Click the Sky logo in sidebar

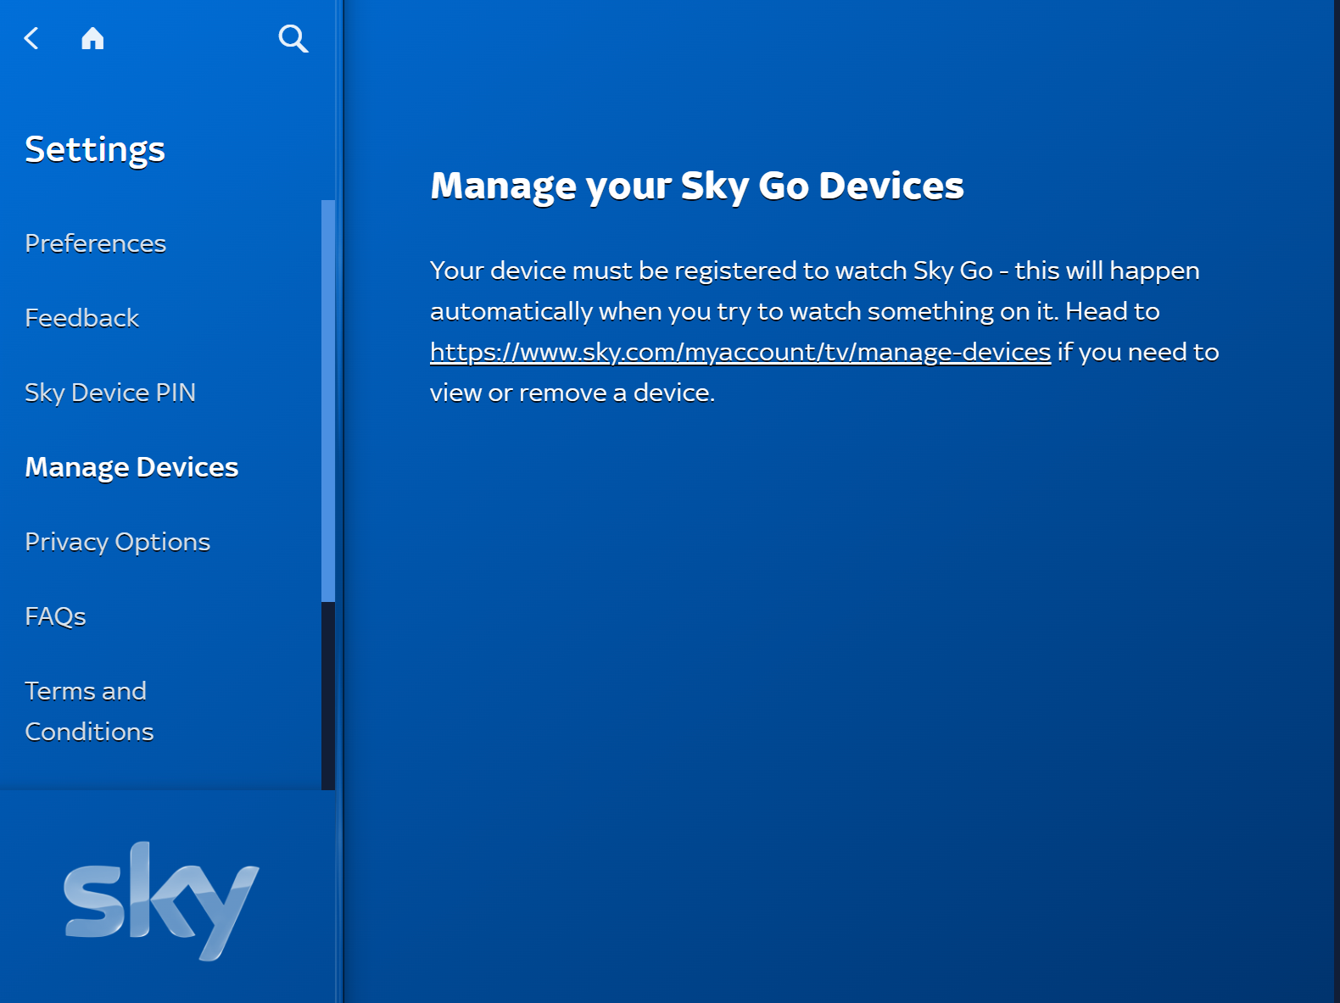point(161,900)
